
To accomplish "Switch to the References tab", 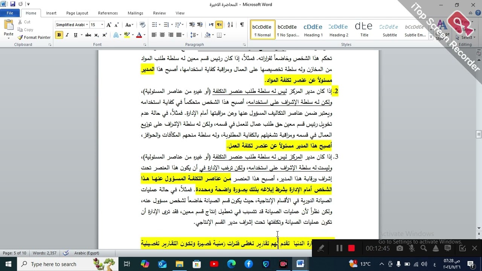I will [108, 13].
